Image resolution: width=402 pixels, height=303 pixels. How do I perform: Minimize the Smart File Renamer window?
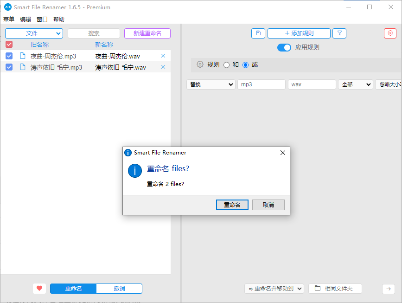tap(349, 7)
